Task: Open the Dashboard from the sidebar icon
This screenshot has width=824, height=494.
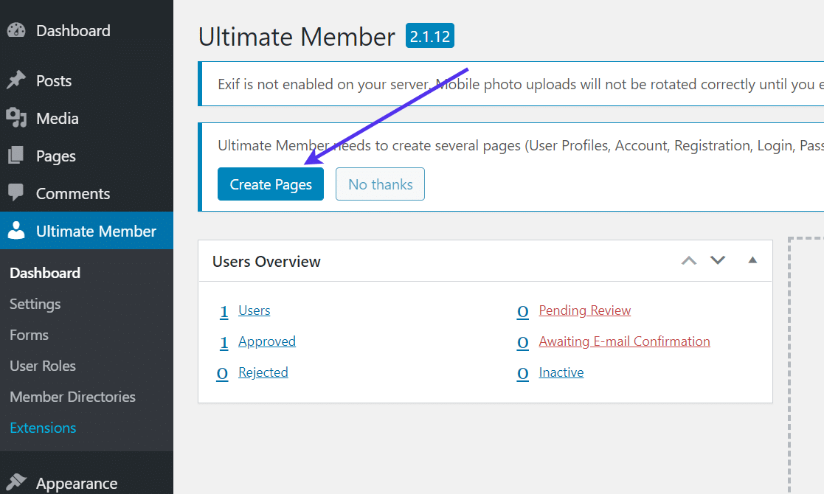Action: [x=17, y=30]
